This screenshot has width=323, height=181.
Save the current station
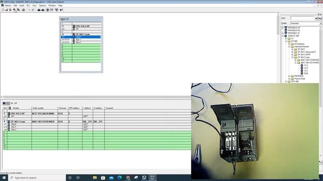pyautogui.click(x=15, y=10)
